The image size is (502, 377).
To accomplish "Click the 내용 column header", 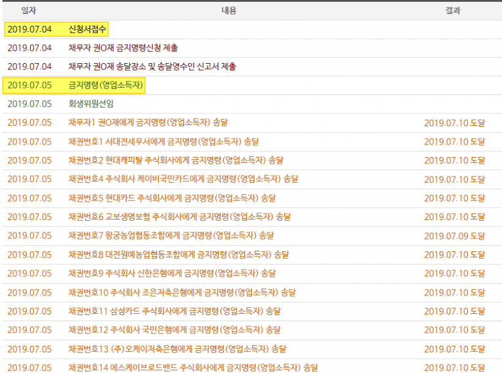I will click(229, 10).
